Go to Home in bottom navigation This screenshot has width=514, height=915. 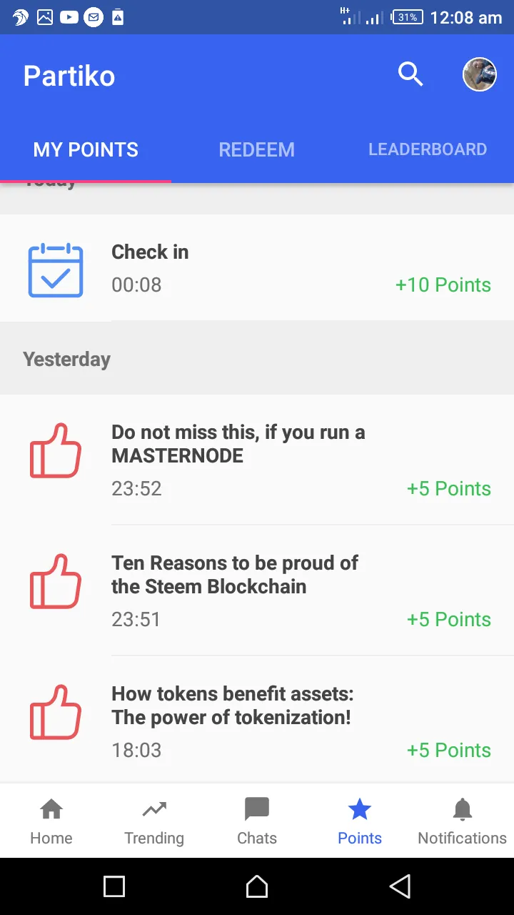click(51, 821)
